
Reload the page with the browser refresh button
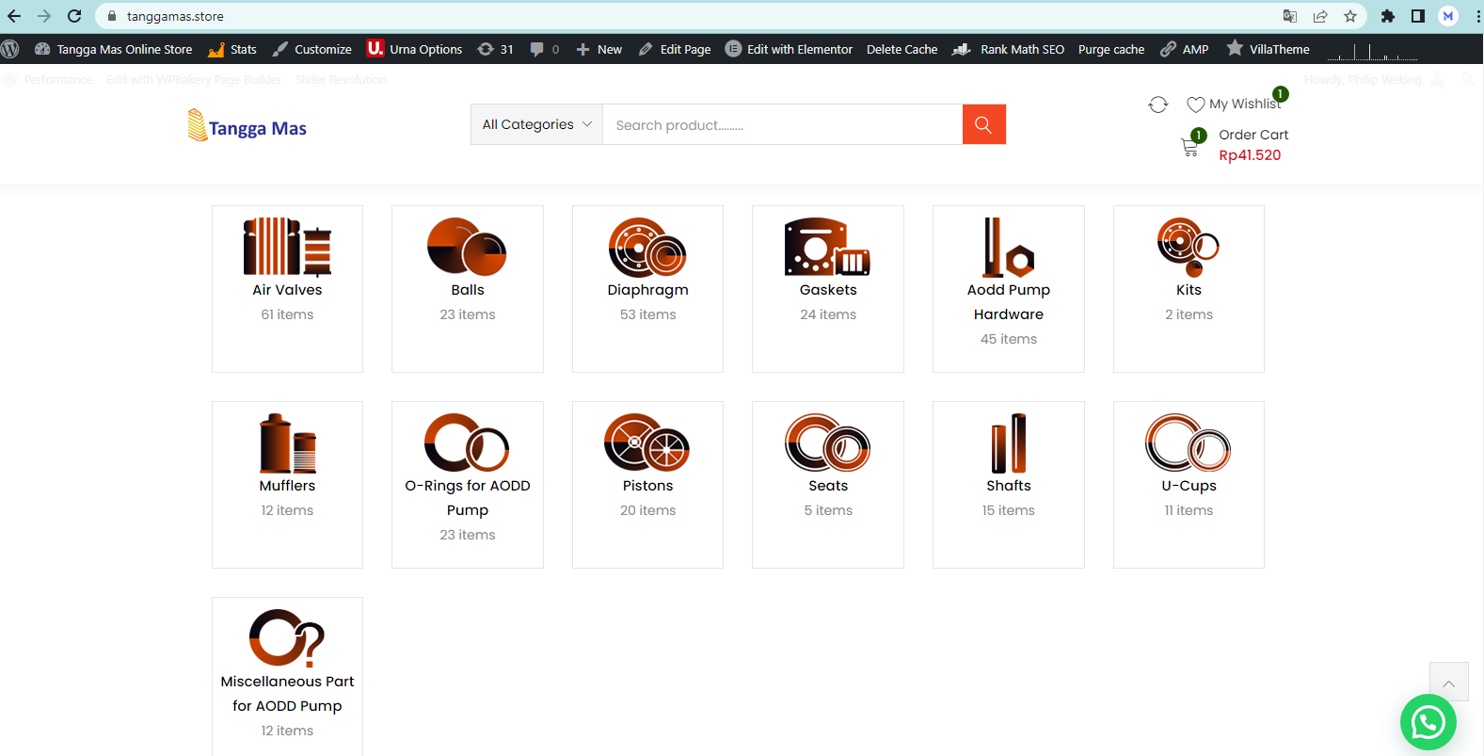click(74, 16)
